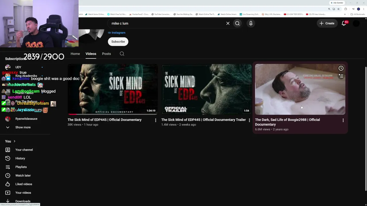The image size is (367, 206).
Task: Open the Ryanwitdasauce subscription
Action: [26, 119]
